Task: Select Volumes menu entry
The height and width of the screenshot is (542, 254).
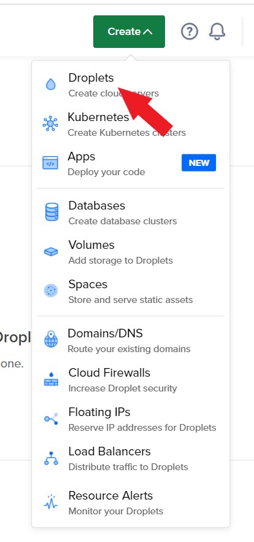Action: pyautogui.click(x=131, y=252)
